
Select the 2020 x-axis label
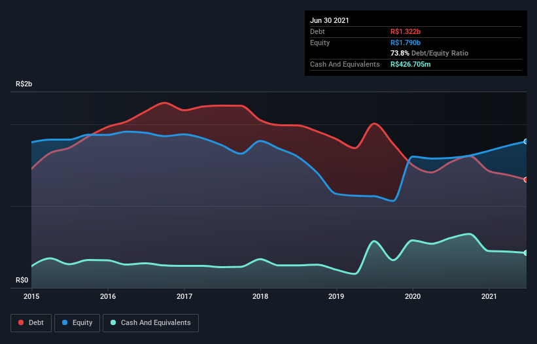[413, 296]
